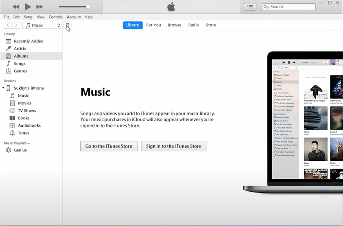
Task: Open the Controls menu
Action: [56, 17]
